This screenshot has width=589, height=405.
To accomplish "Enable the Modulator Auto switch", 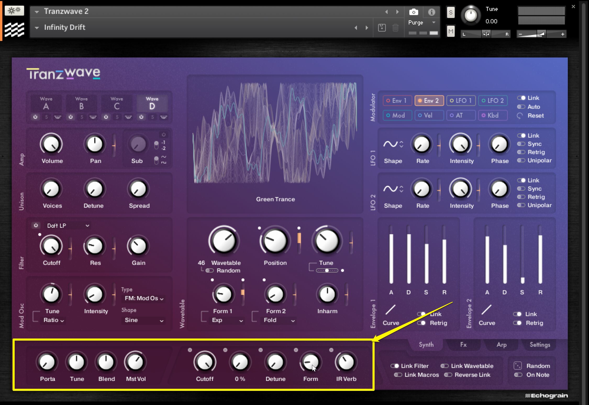I will pyautogui.click(x=521, y=107).
